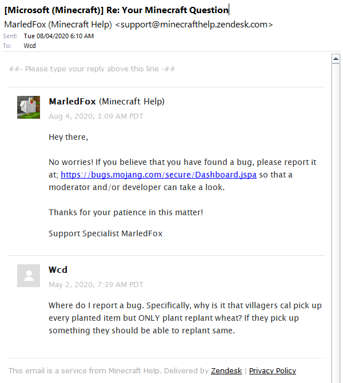The width and height of the screenshot is (343, 383).
Task: Open the Zendesk footer link
Action: 226,370
